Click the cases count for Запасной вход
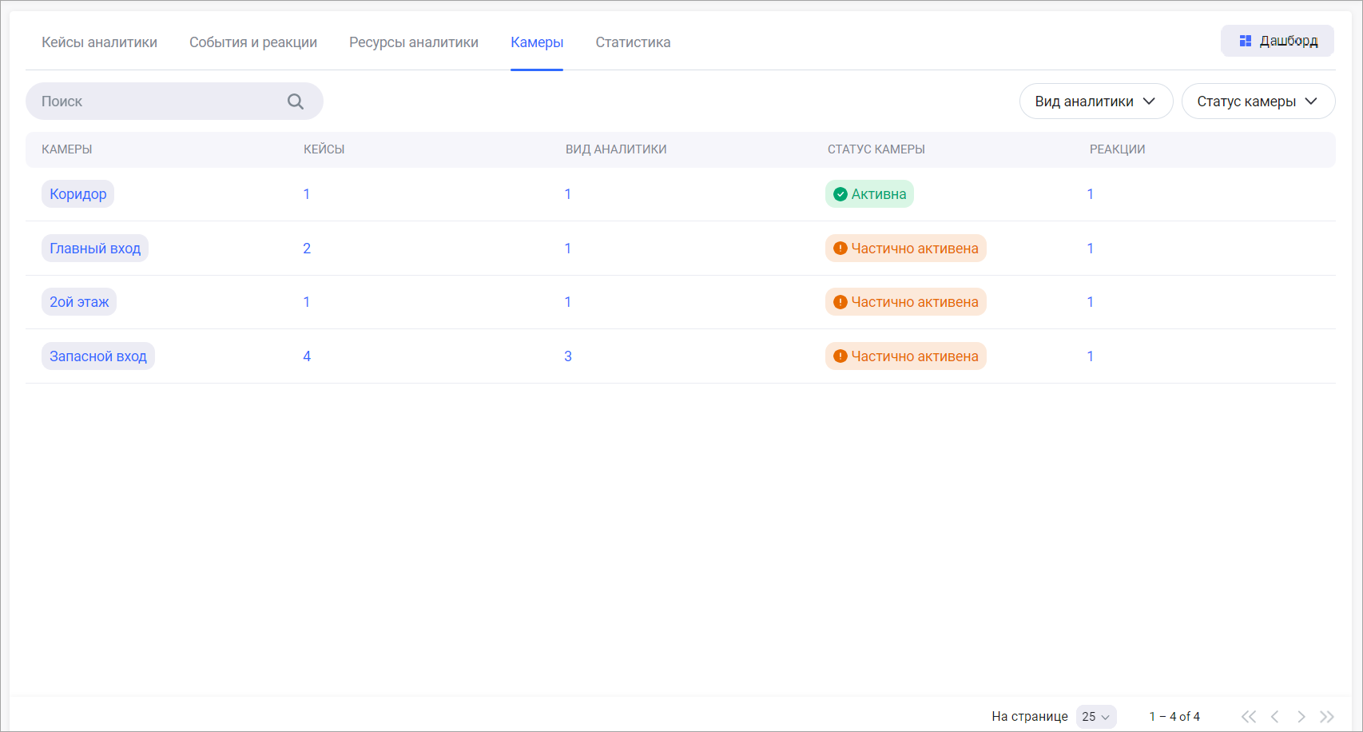 (307, 356)
